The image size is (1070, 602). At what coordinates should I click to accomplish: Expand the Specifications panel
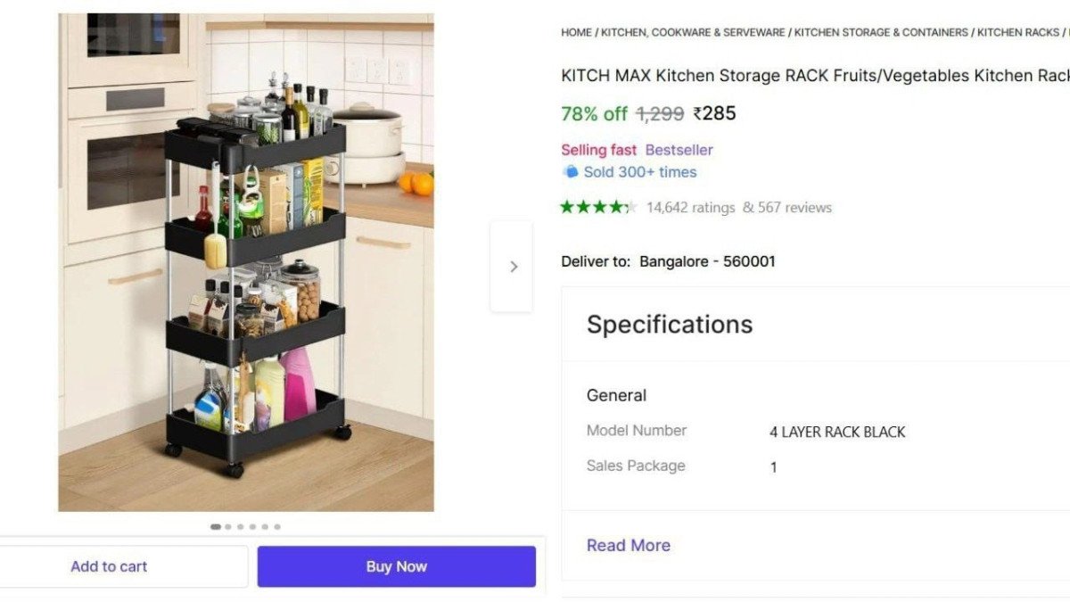669,325
